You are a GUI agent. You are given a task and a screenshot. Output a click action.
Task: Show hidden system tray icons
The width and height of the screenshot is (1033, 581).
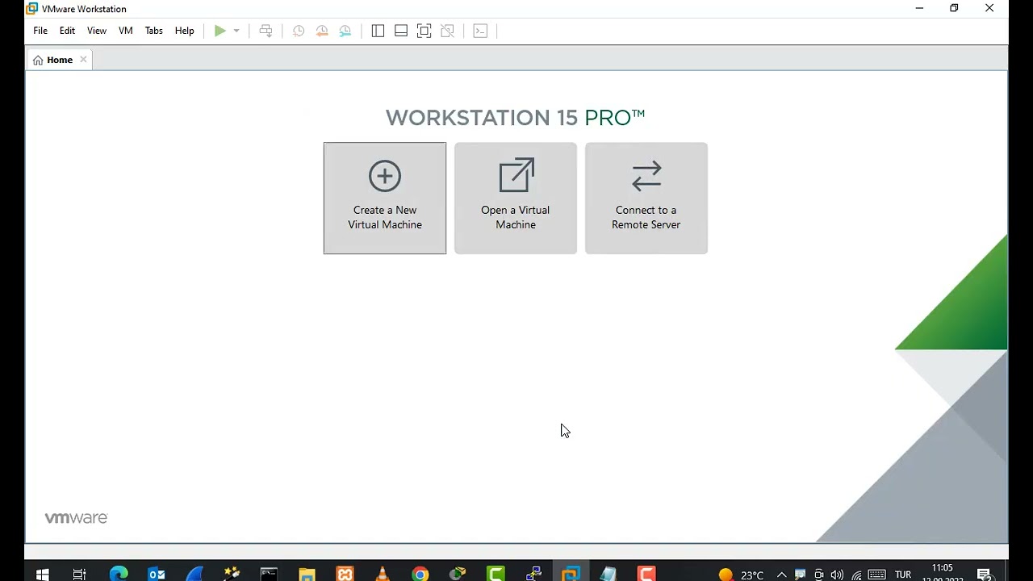[781, 575]
